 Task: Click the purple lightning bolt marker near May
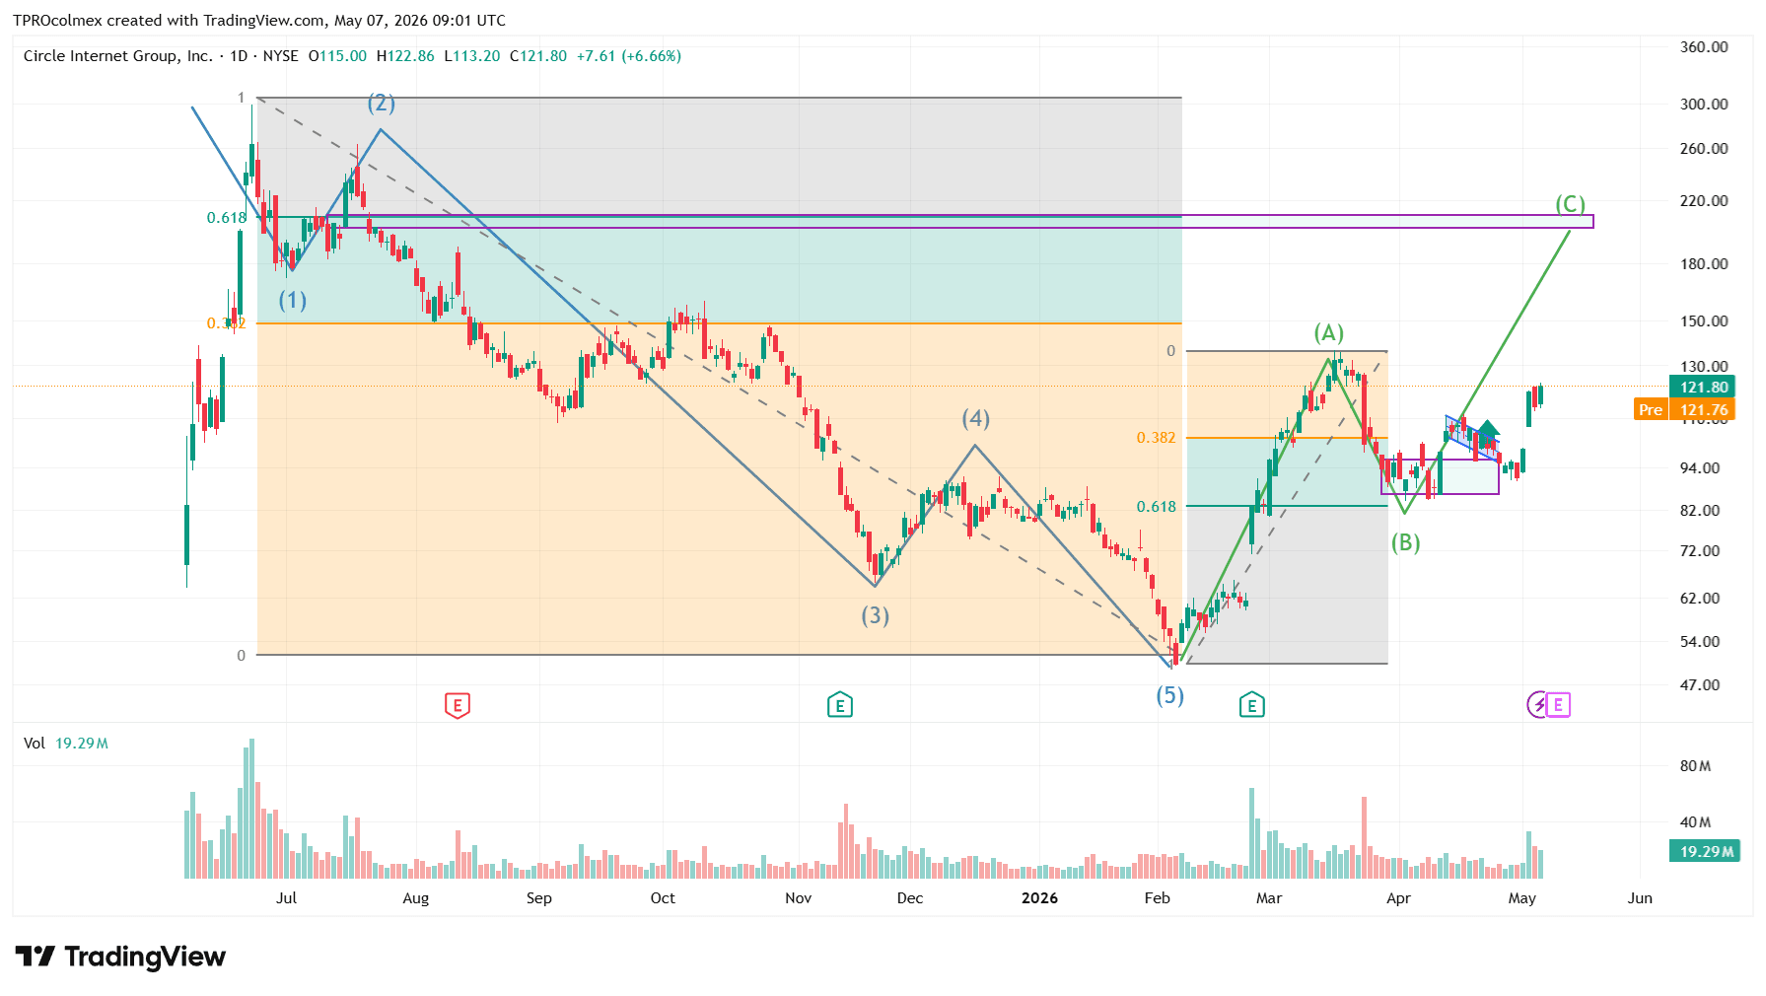click(1538, 704)
